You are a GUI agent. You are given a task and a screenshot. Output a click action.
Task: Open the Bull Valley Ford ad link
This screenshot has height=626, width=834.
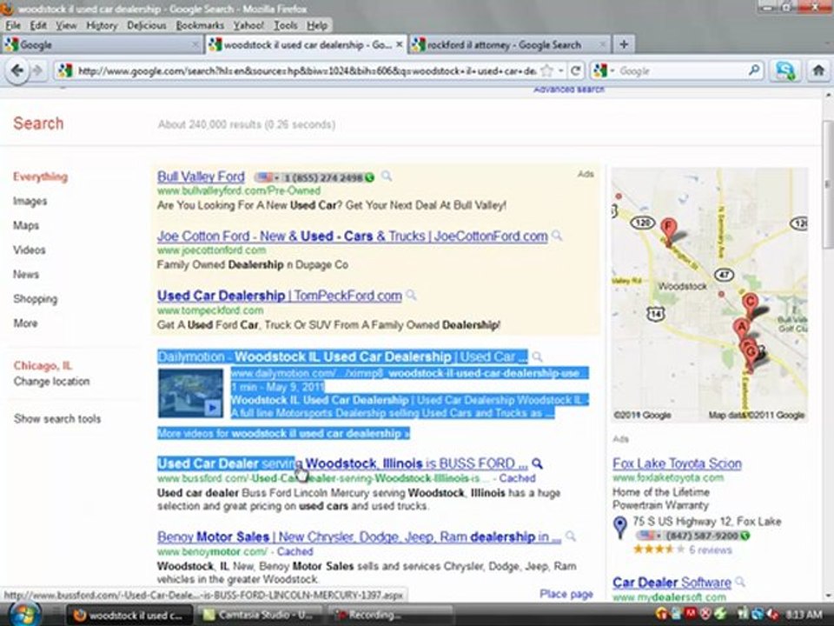pos(201,176)
